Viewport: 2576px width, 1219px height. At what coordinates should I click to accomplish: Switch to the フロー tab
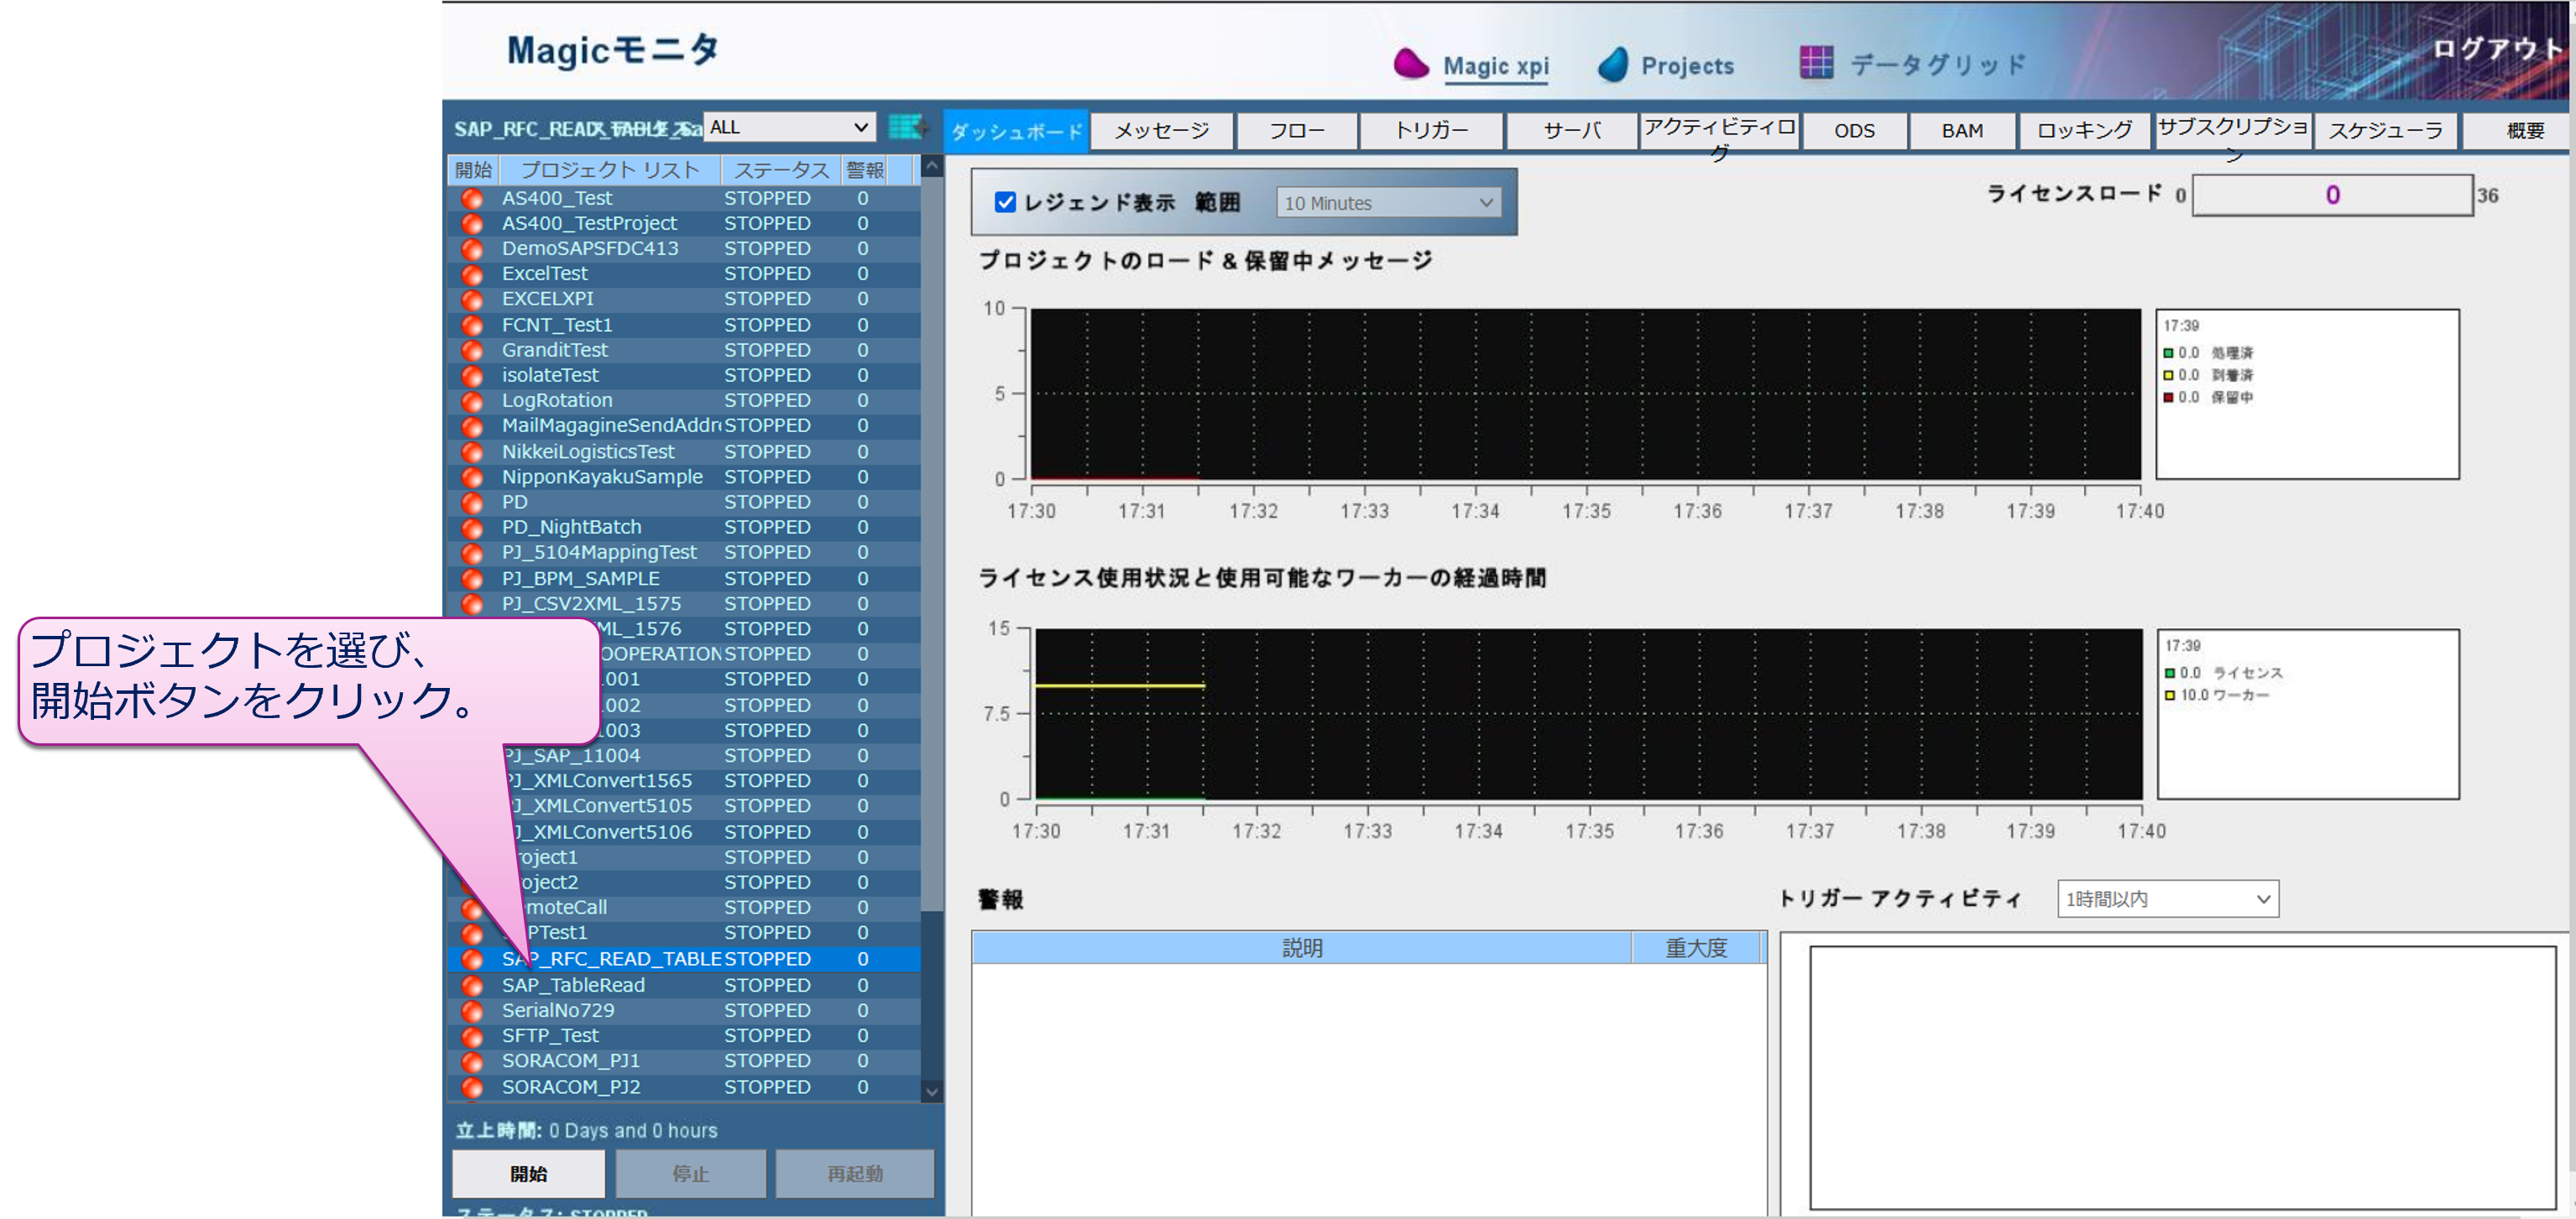point(1297,131)
